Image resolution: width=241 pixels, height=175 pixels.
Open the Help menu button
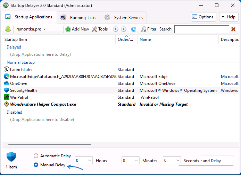pyautogui.click(x=228, y=17)
